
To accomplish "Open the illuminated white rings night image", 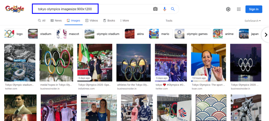I will coord(246,63).
